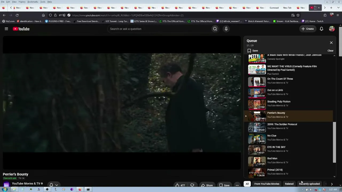Reload the page with refresh icon
The height and width of the screenshot is (192, 342).
[x=17, y=15]
